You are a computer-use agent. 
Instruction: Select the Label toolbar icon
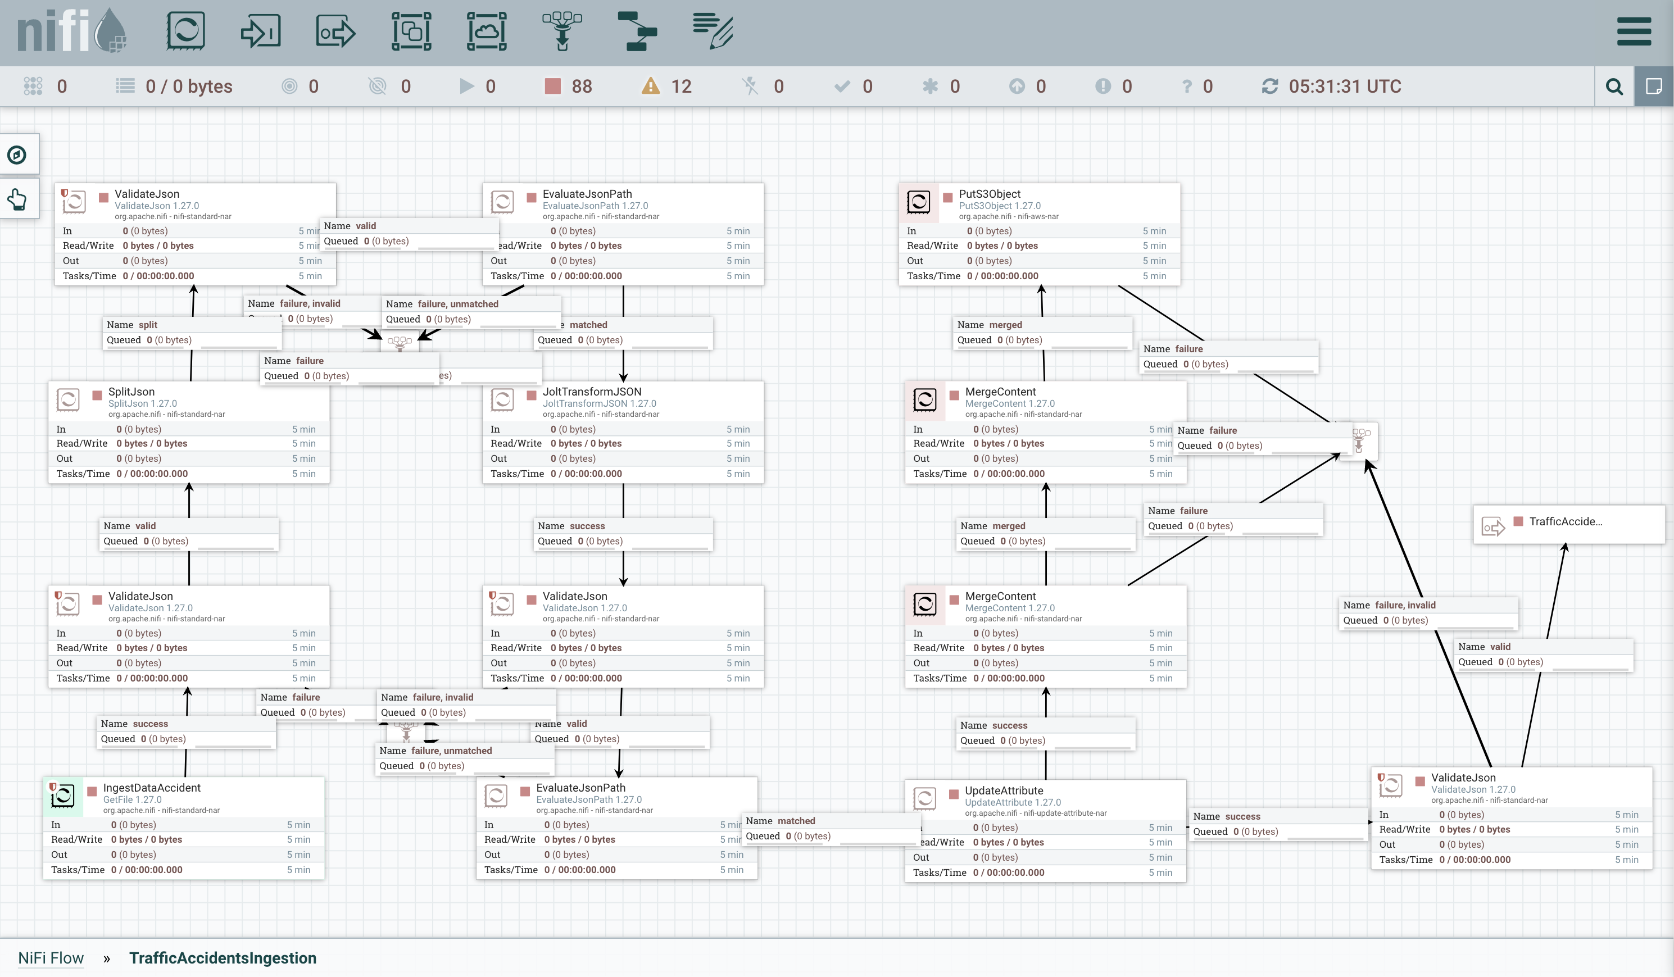coord(713,30)
